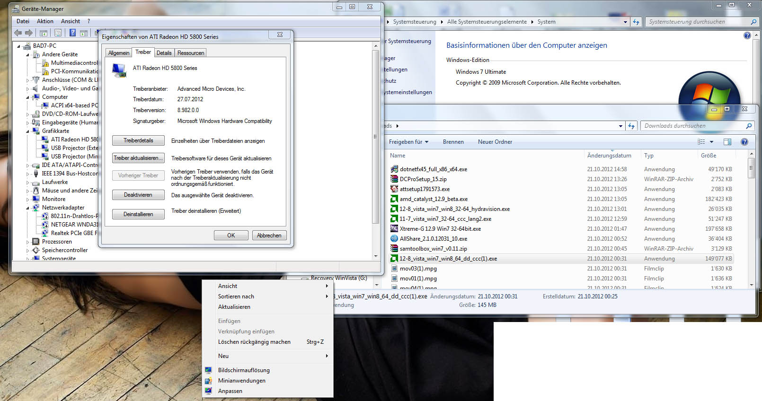Click the Deinstallieren button
The image size is (762, 401).
tap(138, 214)
